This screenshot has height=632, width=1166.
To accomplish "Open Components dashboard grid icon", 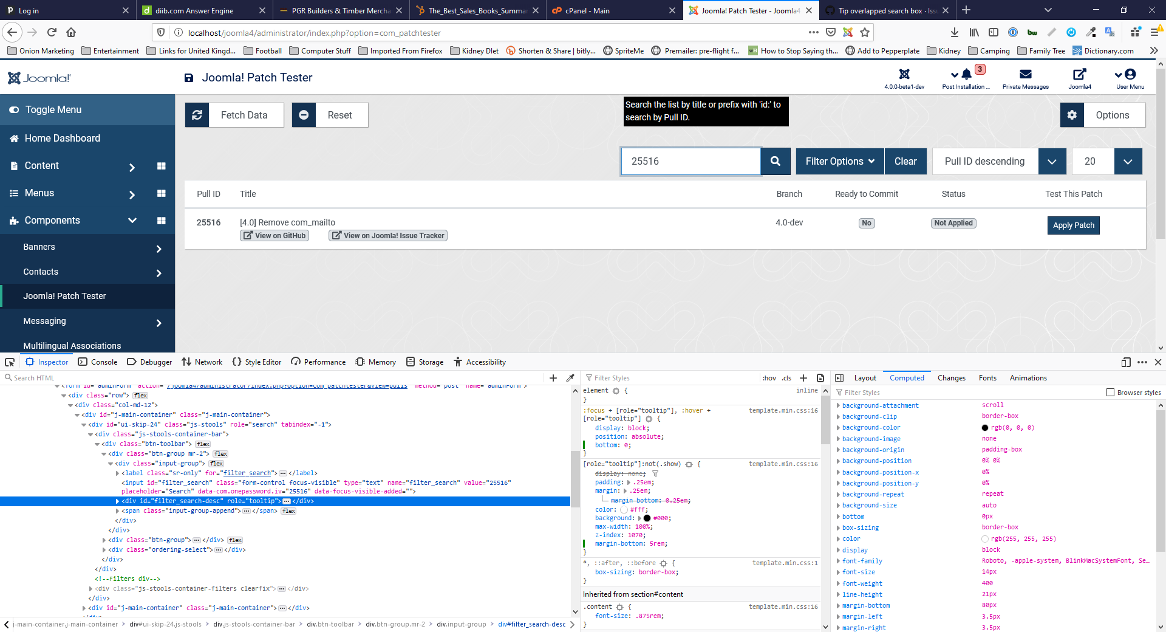I will (162, 221).
